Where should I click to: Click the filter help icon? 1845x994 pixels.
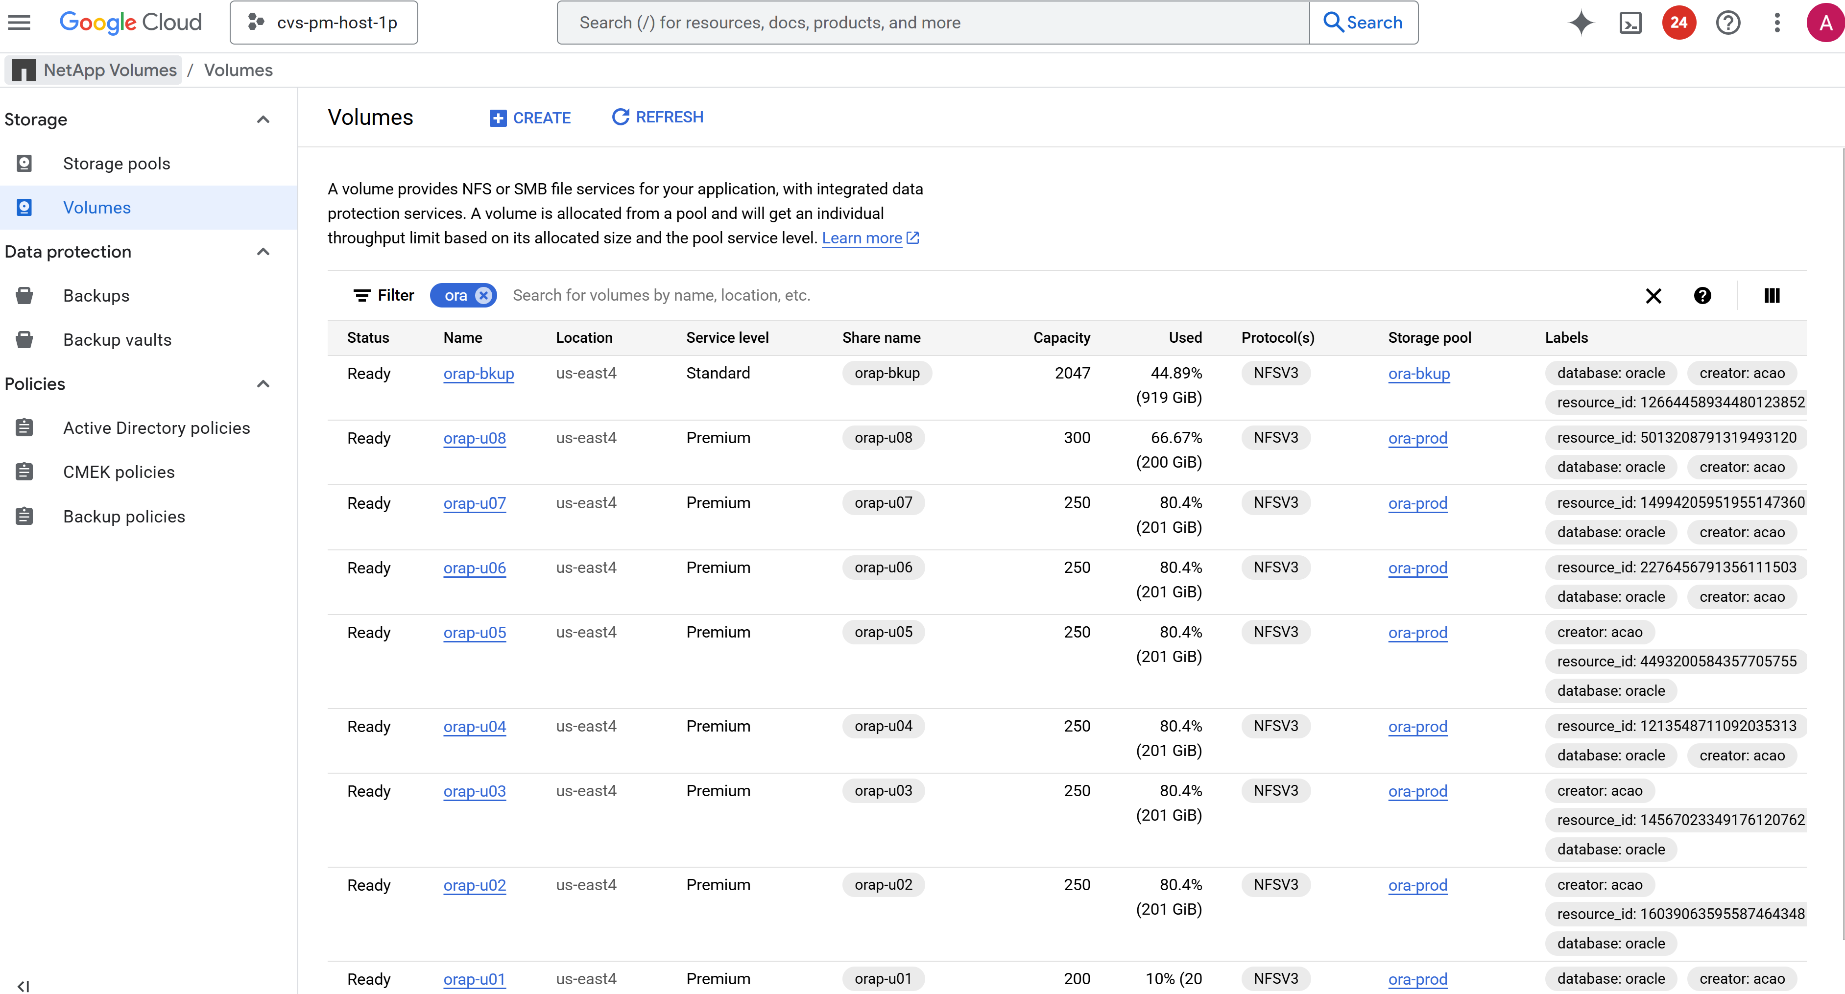1702,296
